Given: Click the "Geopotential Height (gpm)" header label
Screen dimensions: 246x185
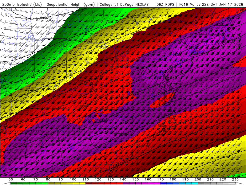Looking at the screenshot, I should [x=71, y=4].
